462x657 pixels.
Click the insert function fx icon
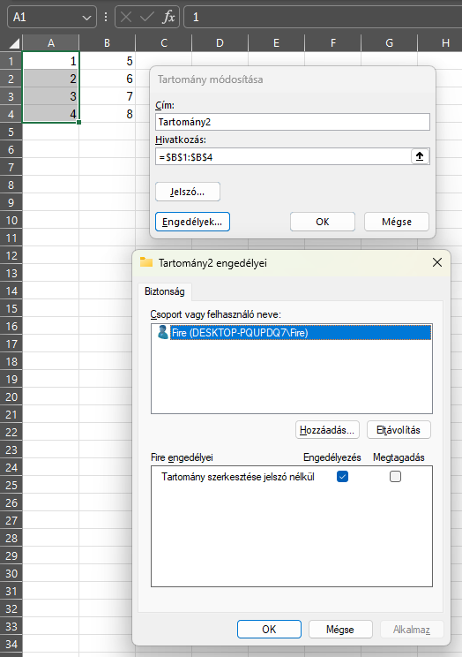169,17
